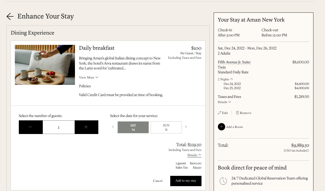Cancel the daily breakfast selection
325x191 pixels.
[x=157, y=181]
